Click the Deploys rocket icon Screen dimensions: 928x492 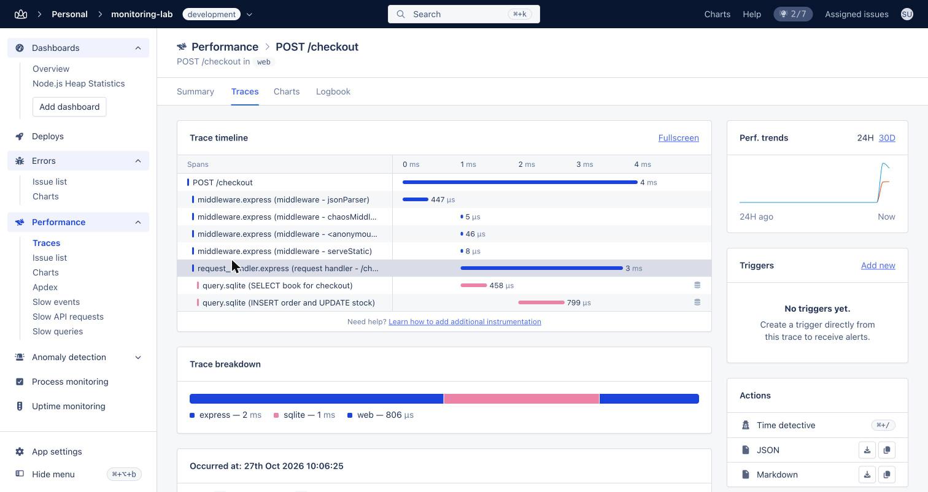click(x=20, y=136)
